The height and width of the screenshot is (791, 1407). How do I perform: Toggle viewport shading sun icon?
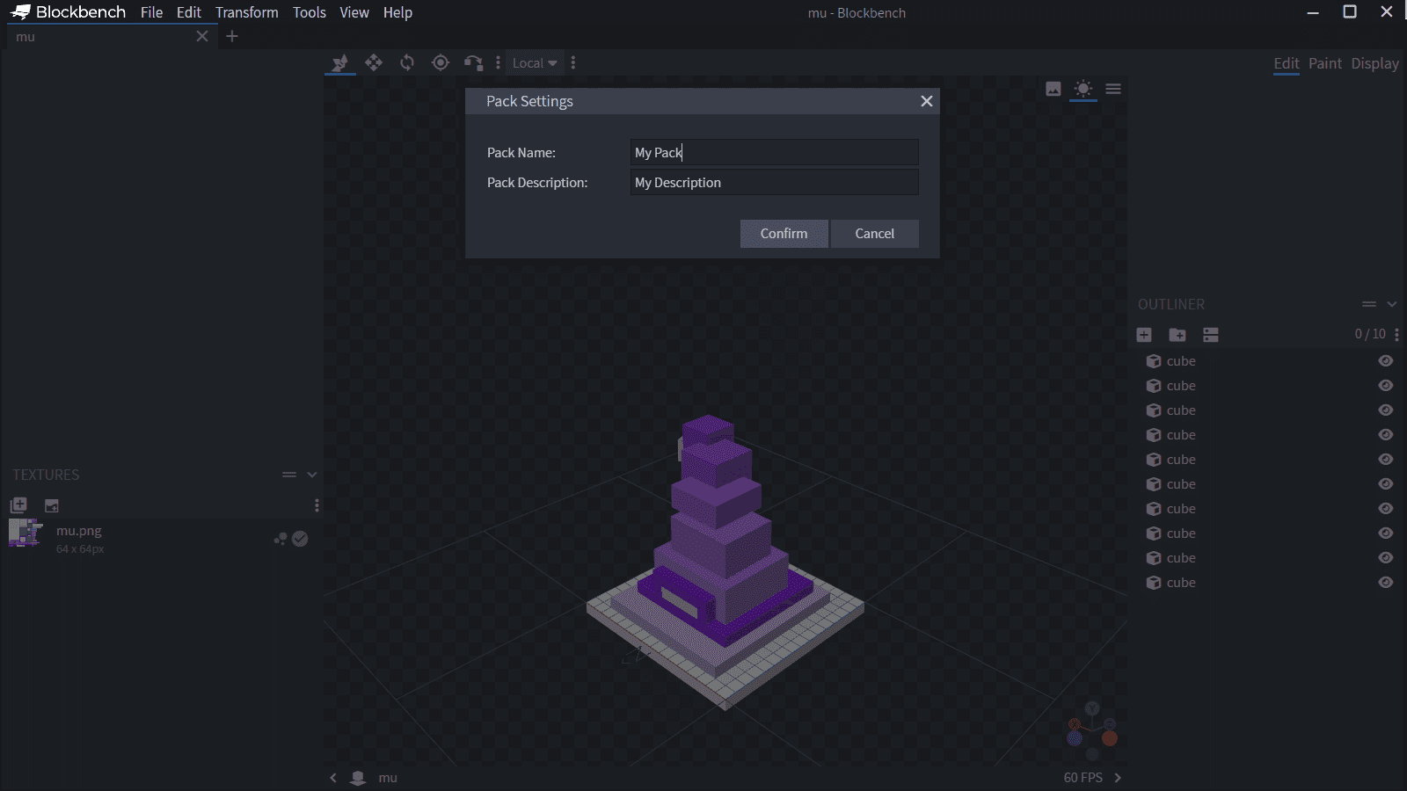pos(1083,89)
